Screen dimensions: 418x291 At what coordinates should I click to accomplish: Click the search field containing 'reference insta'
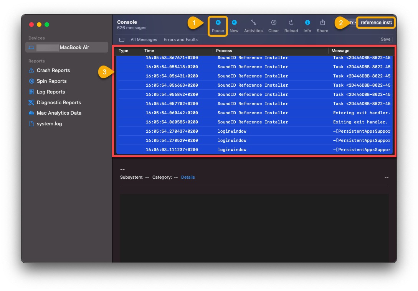point(376,23)
